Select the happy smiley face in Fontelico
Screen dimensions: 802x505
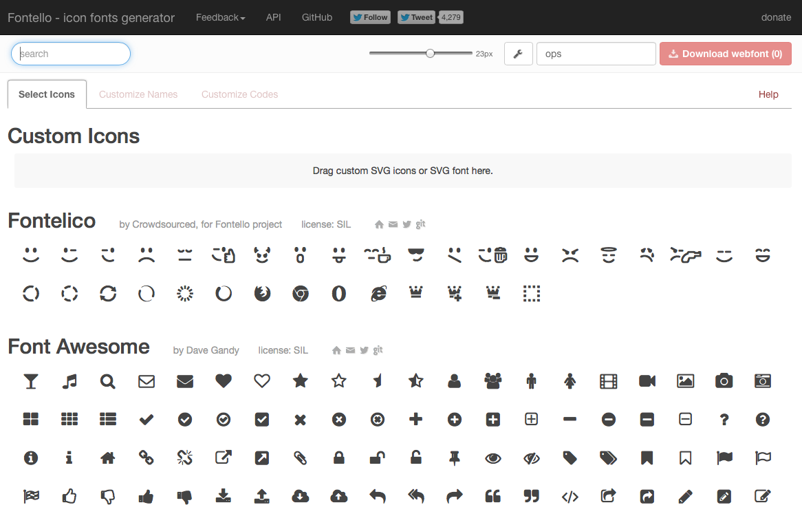31,255
